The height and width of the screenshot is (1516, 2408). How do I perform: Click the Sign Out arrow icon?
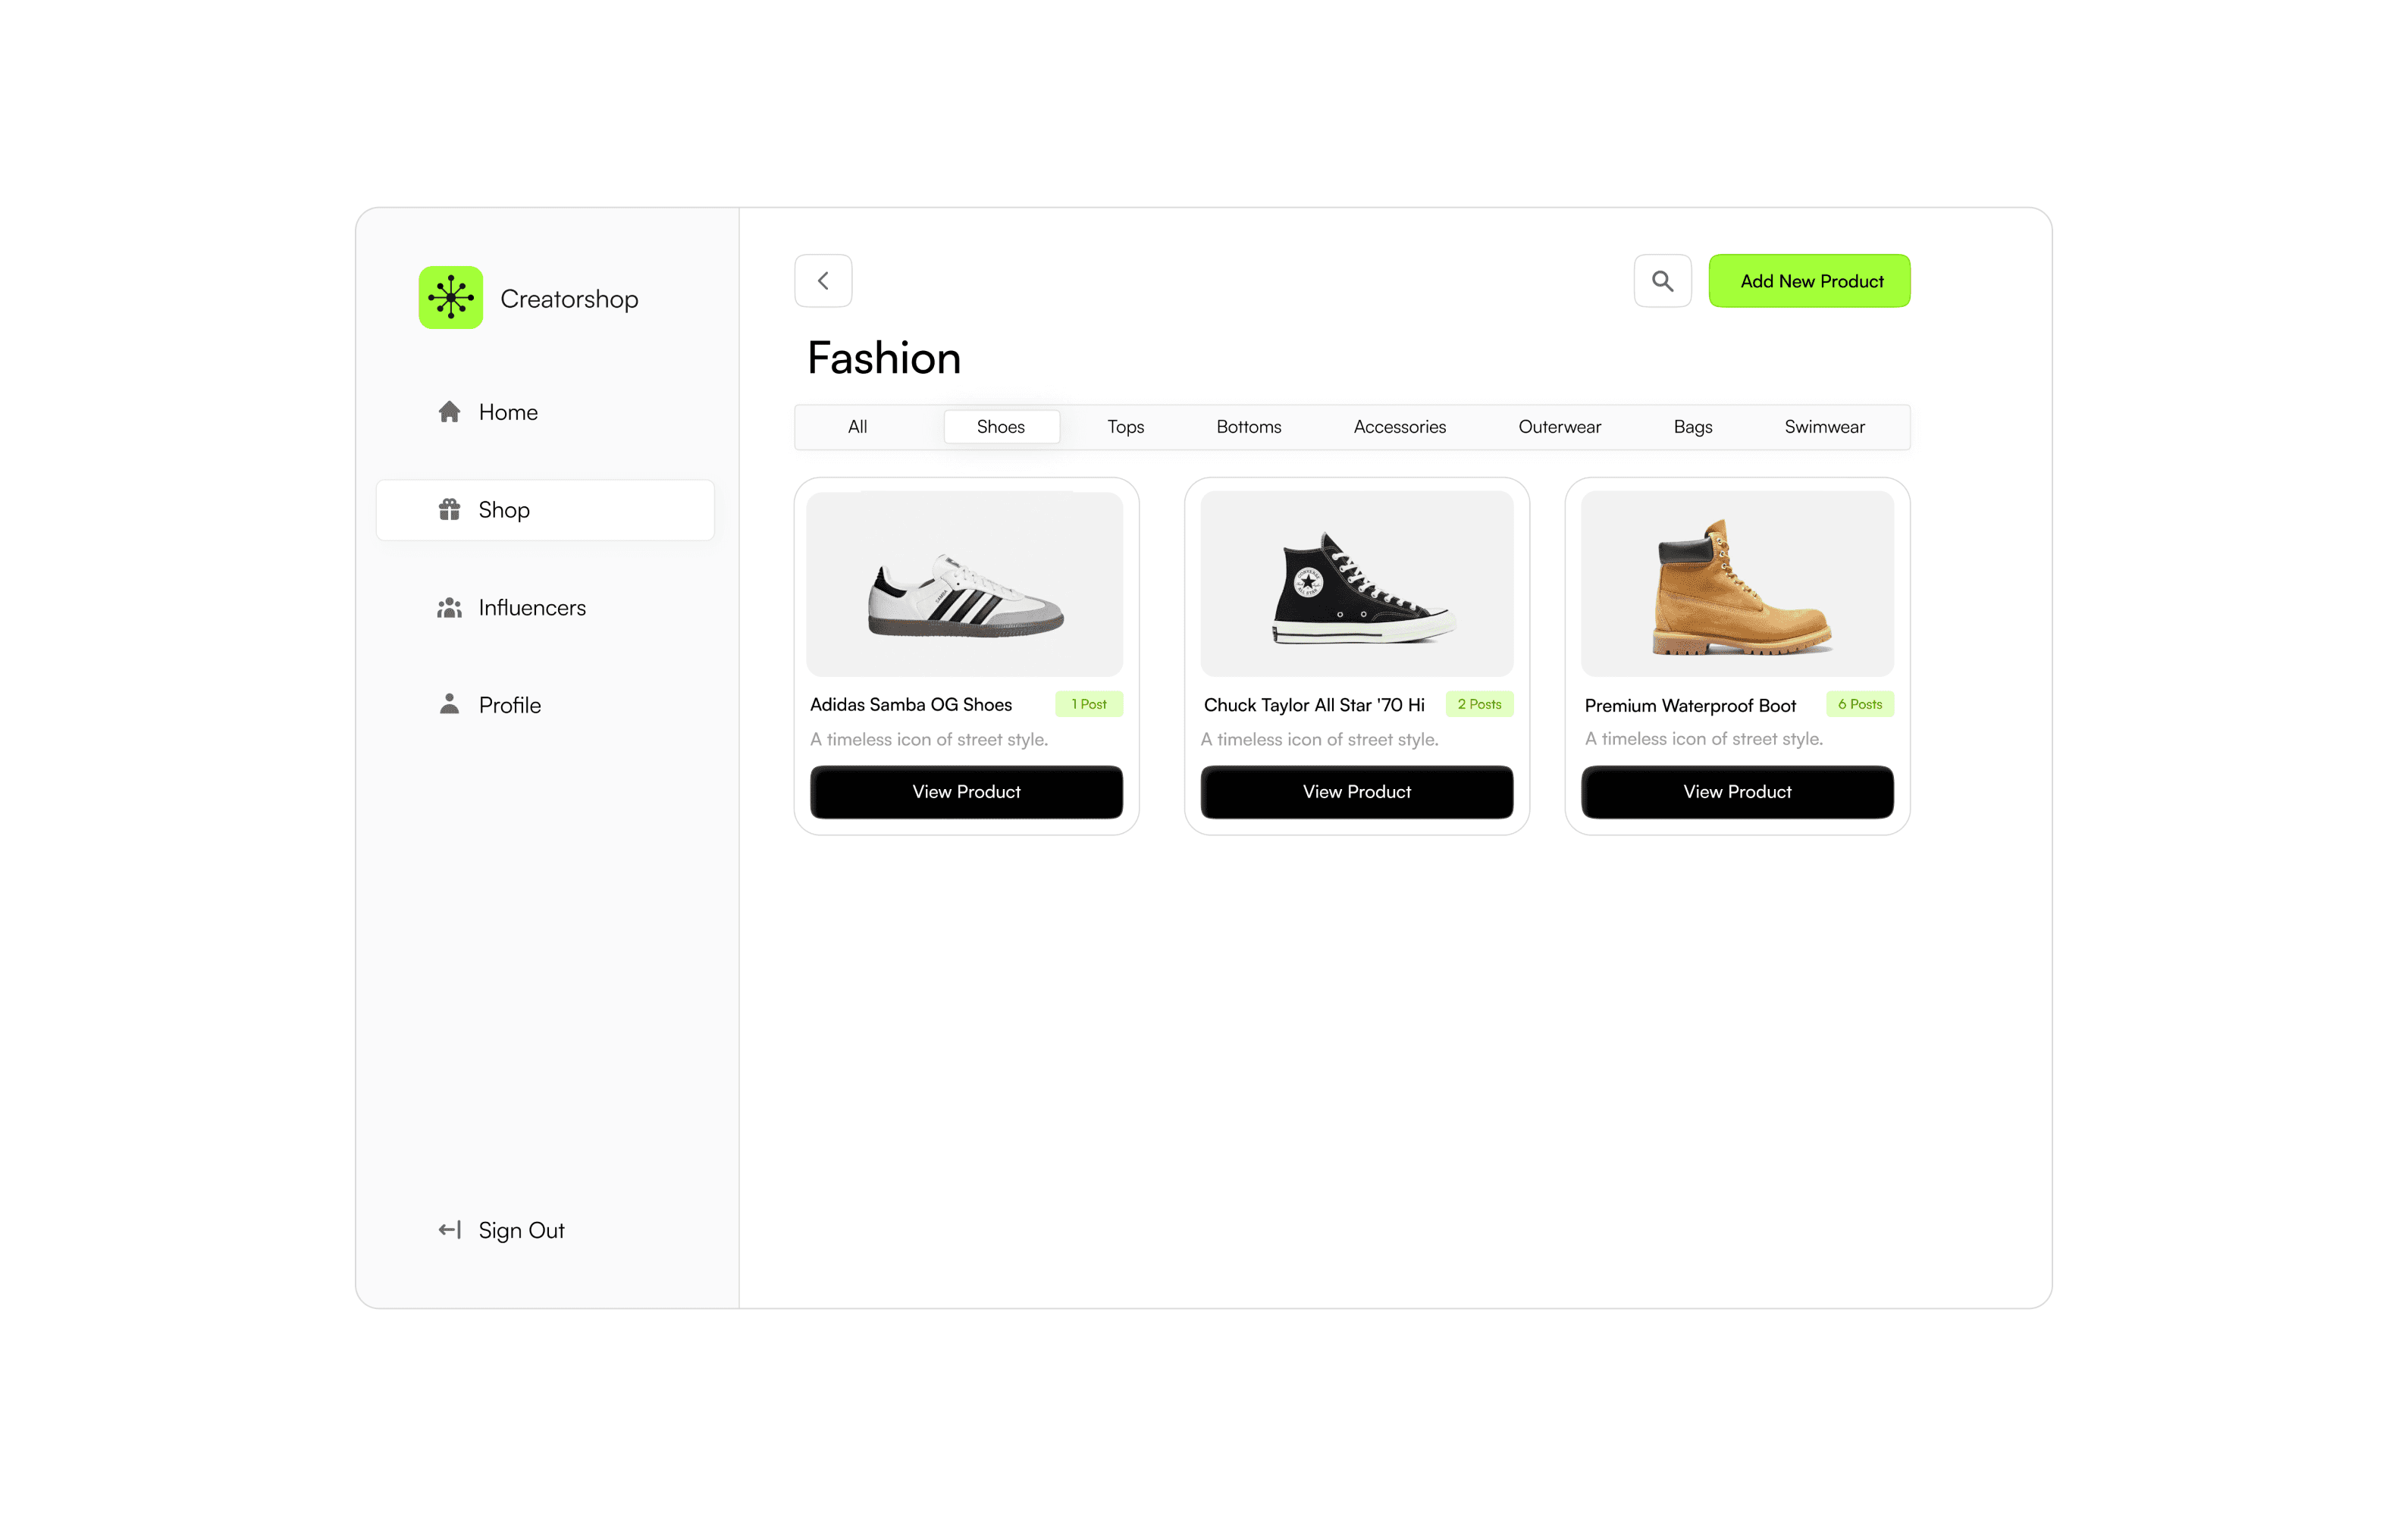click(449, 1230)
